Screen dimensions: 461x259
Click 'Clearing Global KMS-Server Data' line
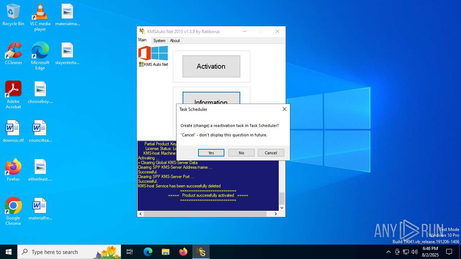coord(168,163)
